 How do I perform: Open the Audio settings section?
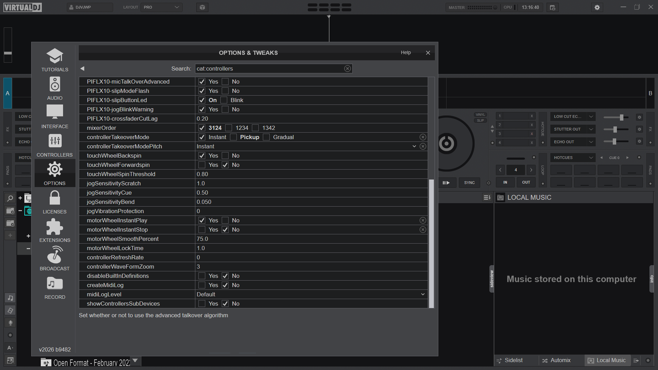click(54, 88)
